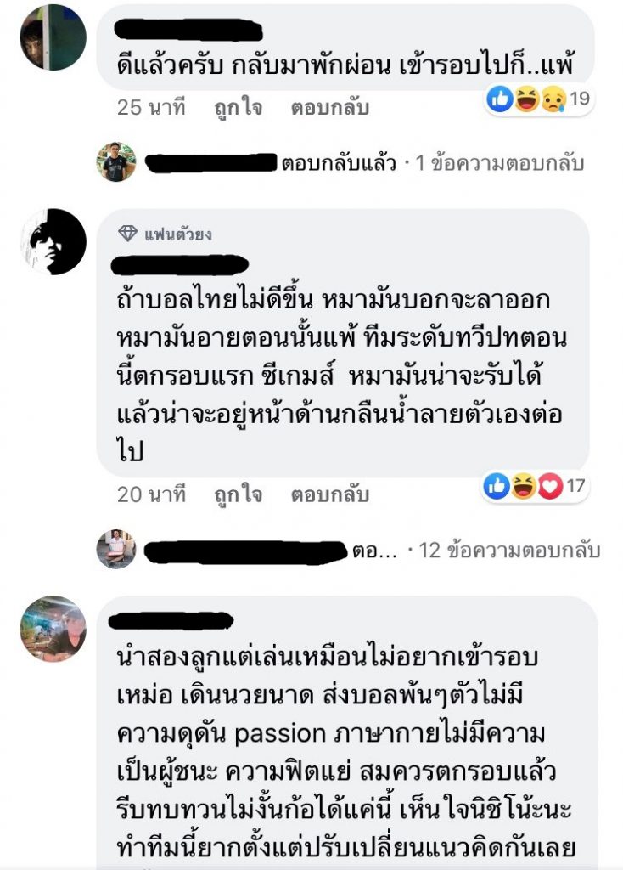The width and height of the screenshot is (623, 870).
Task: Click ตอบกลับ under the 25 นาที comment
Action: tap(330, 107)
